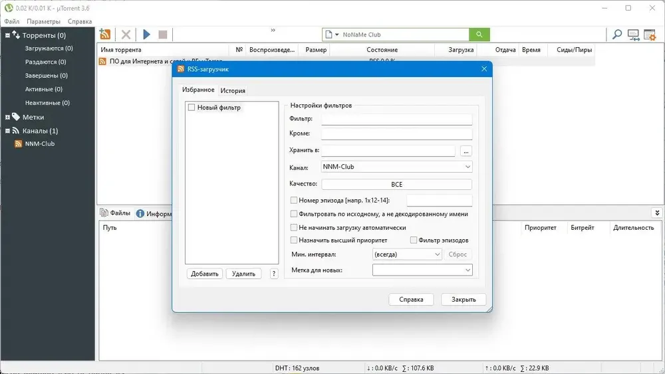Click the Метки tag icon
The height and width of the screenshot is (374, 665).
pyautogui.click(x=16, y=117)
